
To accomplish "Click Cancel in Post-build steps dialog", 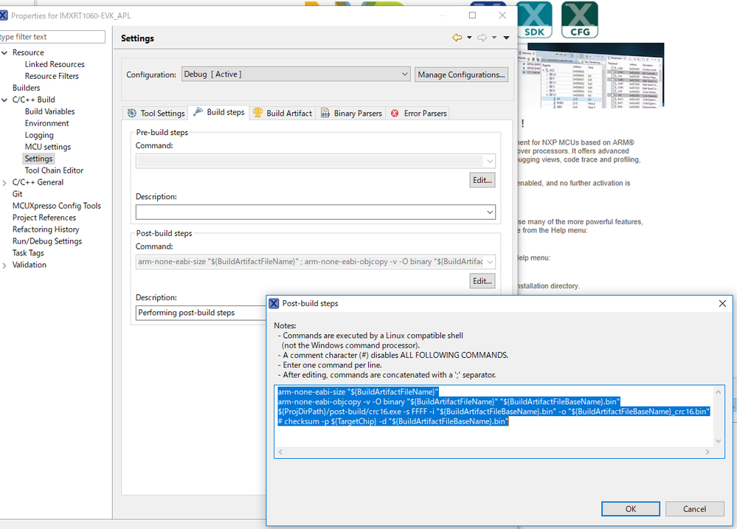I will [694, 509].
